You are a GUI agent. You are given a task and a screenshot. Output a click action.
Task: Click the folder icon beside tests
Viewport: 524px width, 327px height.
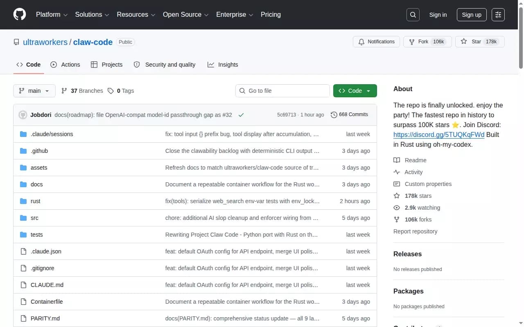tap(23, 235)
